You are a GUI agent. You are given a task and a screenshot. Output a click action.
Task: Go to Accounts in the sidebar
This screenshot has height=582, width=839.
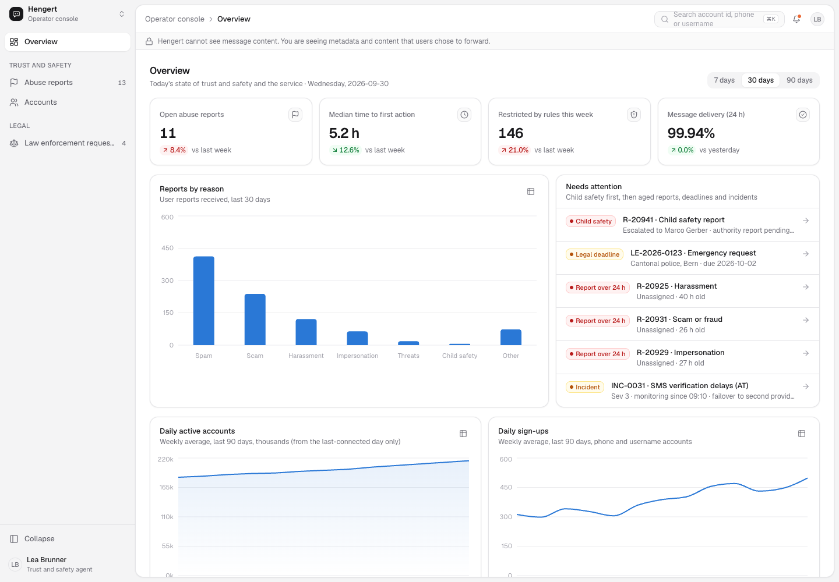68,102
